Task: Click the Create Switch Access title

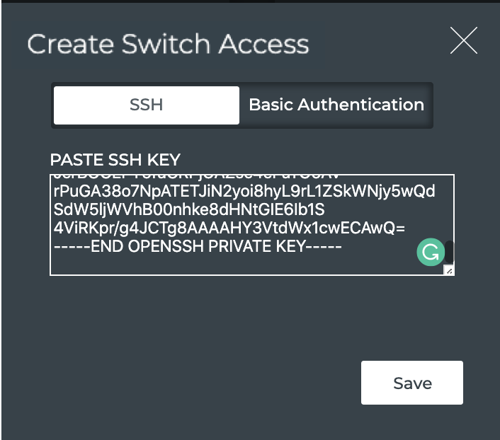Action: [168, 44]
